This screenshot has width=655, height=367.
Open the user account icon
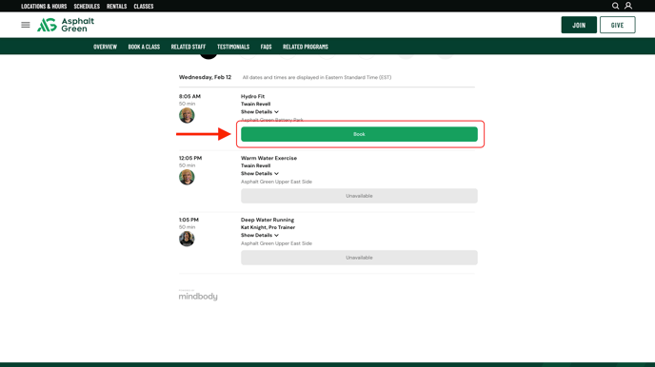[x=628, y=6]
